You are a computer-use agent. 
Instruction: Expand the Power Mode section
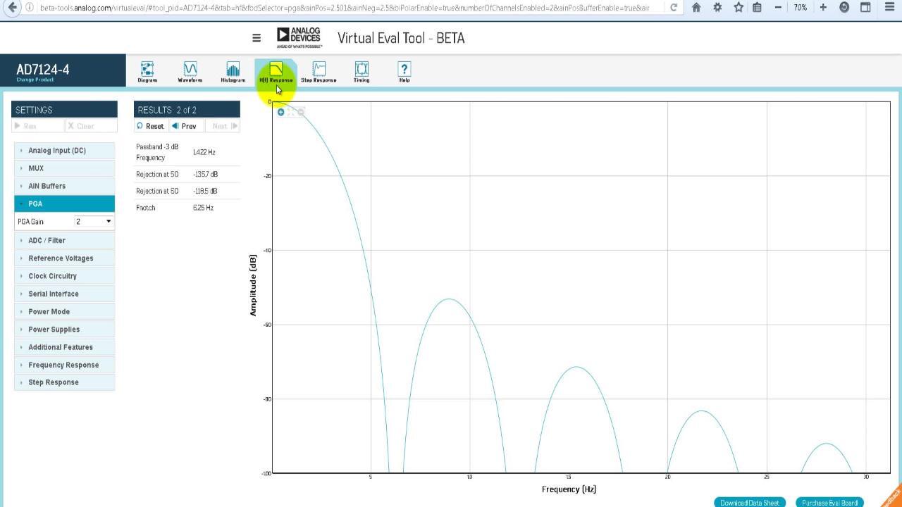tap(64, 311)
